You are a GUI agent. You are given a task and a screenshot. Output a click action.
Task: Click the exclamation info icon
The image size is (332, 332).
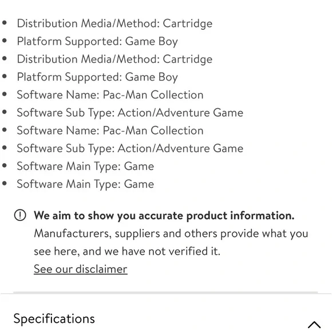[20, 215]
